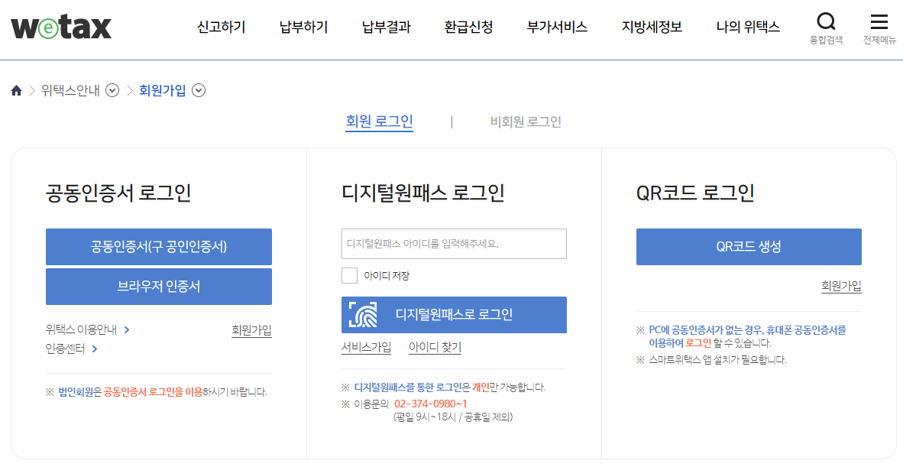Screen dimensions: 903x467
Task: Click the QR코드 로그인 heading
Action: pos(695,193)
